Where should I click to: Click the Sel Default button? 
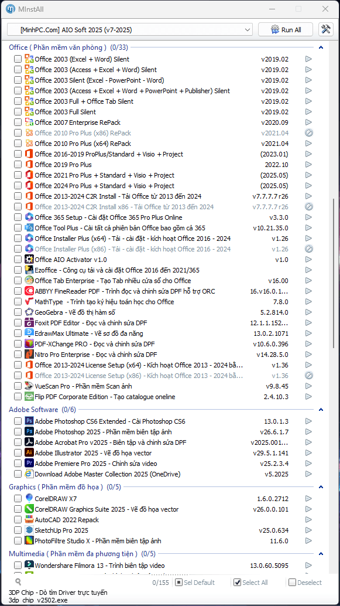pyautogui.click(x=195, y=583)
